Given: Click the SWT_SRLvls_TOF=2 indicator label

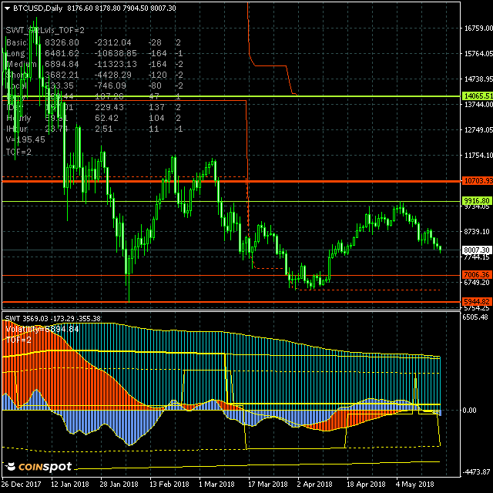Looking at the screenshot, I should click(45, 30).
